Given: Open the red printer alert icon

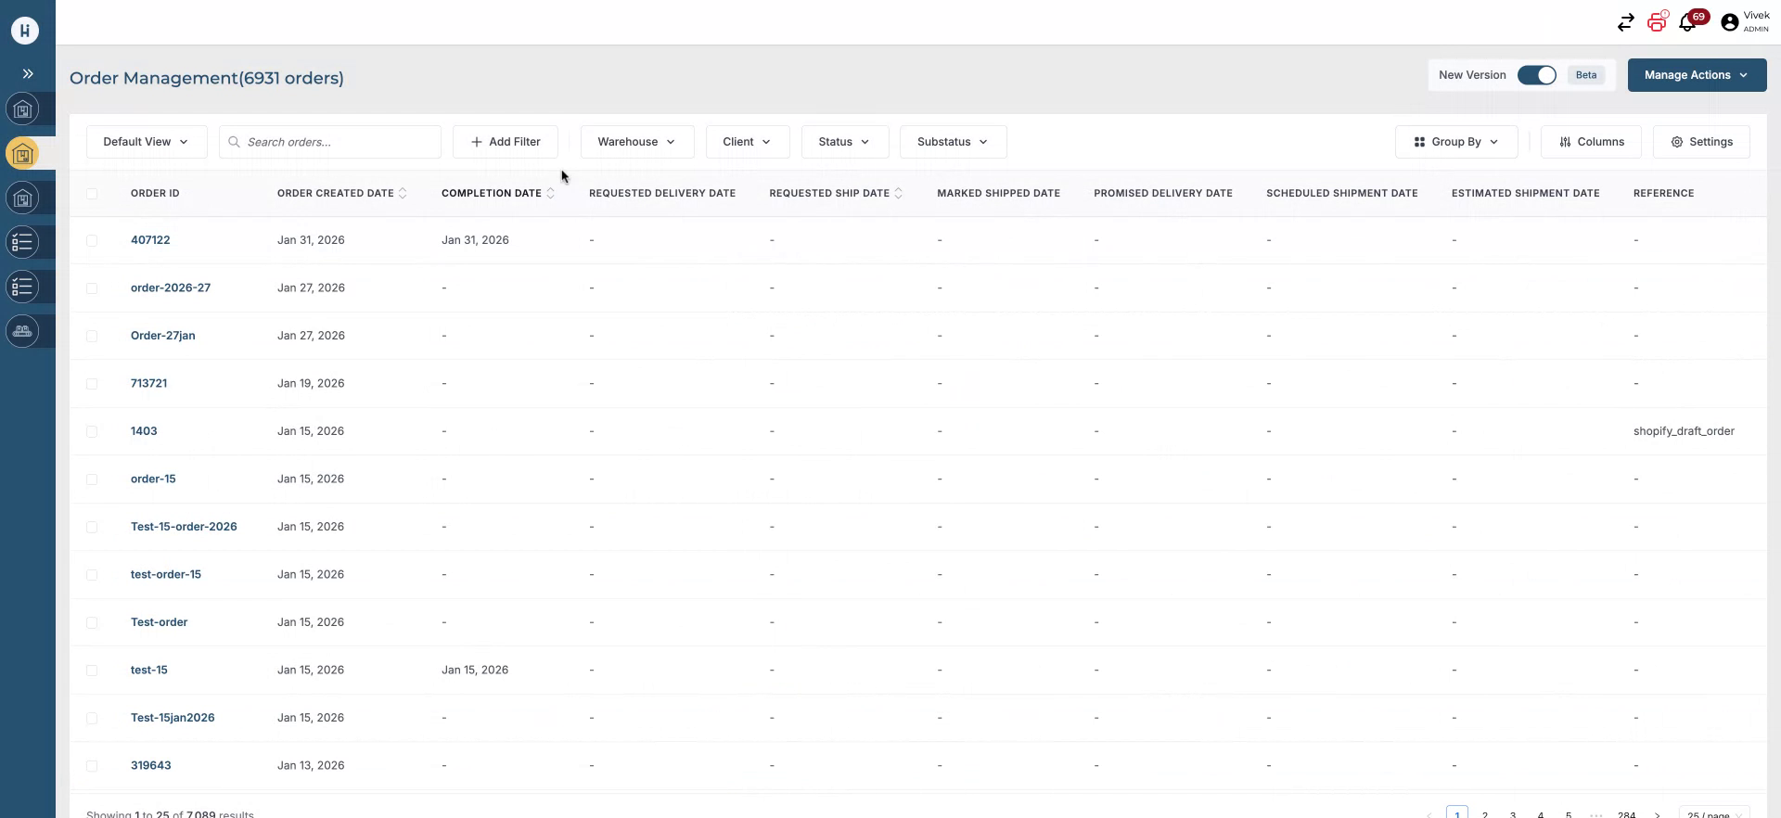Looking at the screenshot, I should pyautogui.click(x=1657, y=21).
